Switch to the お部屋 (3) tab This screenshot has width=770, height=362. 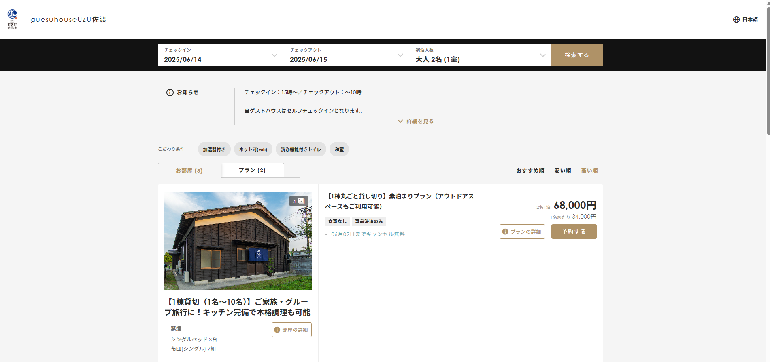click(189, 170)
